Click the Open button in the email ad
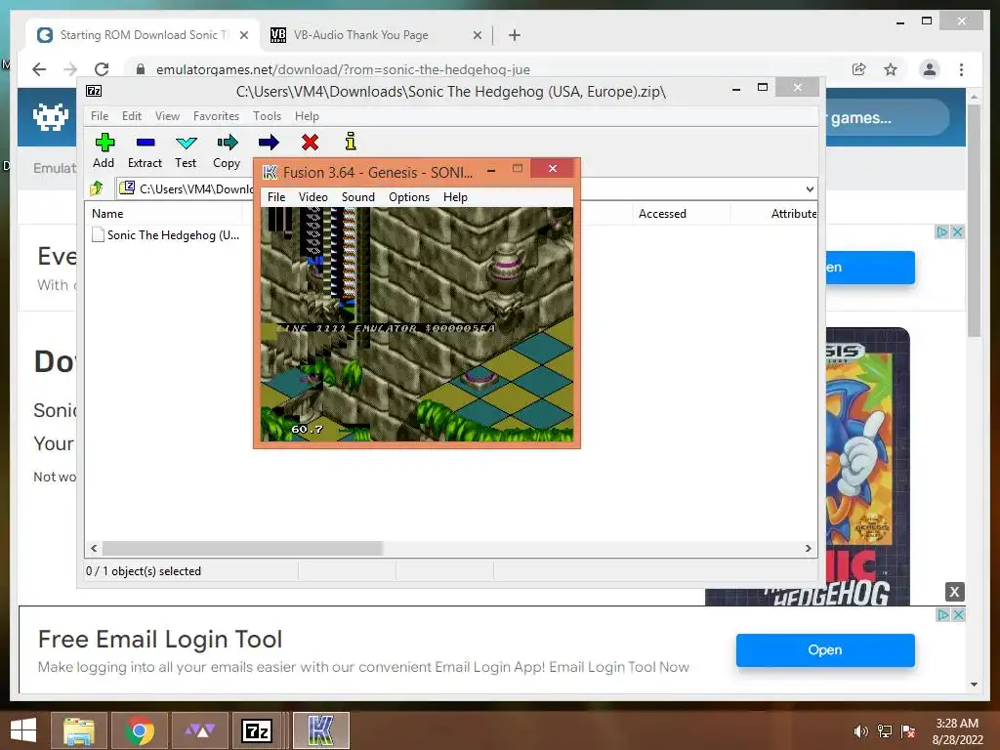Screen dimensions: 1000x750 point(825,649)
